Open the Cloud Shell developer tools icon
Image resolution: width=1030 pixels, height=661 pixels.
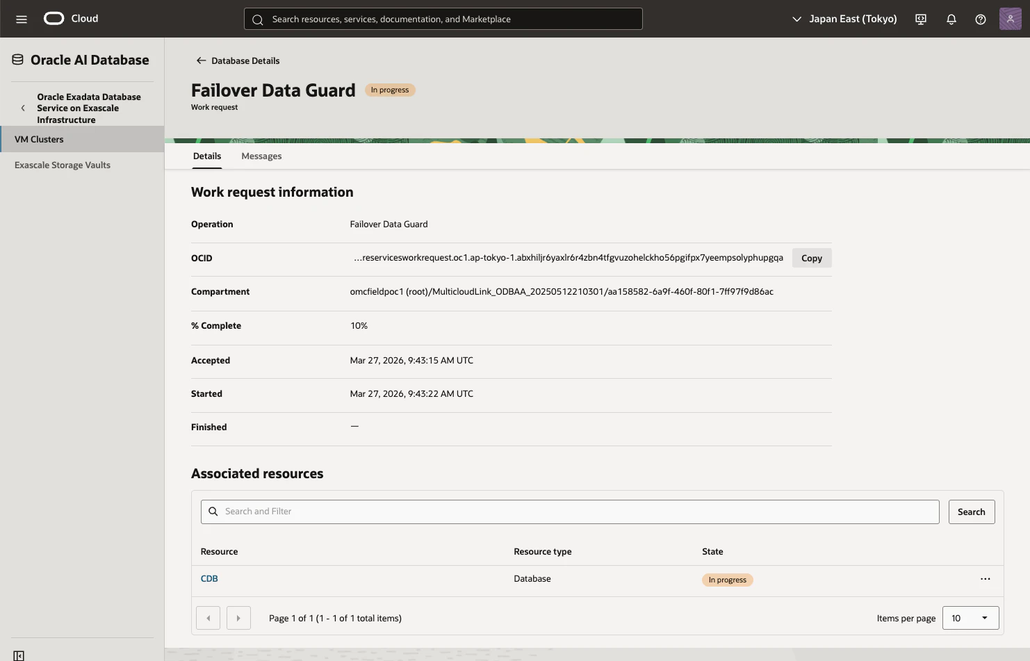(x=921, y=19)
